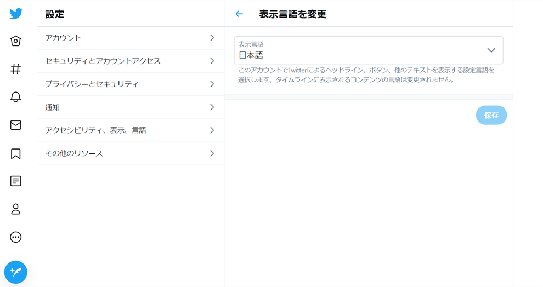The width and height of the screenshot is (543, 287).
Task: Click the Twitter bird logo
Action: [x=16, y=14]
